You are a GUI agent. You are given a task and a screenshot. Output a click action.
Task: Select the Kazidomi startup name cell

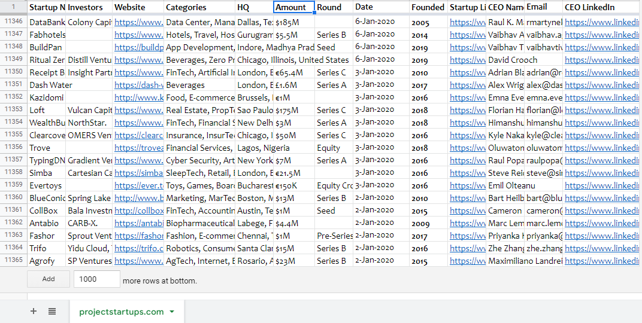[x=47, y=98]
